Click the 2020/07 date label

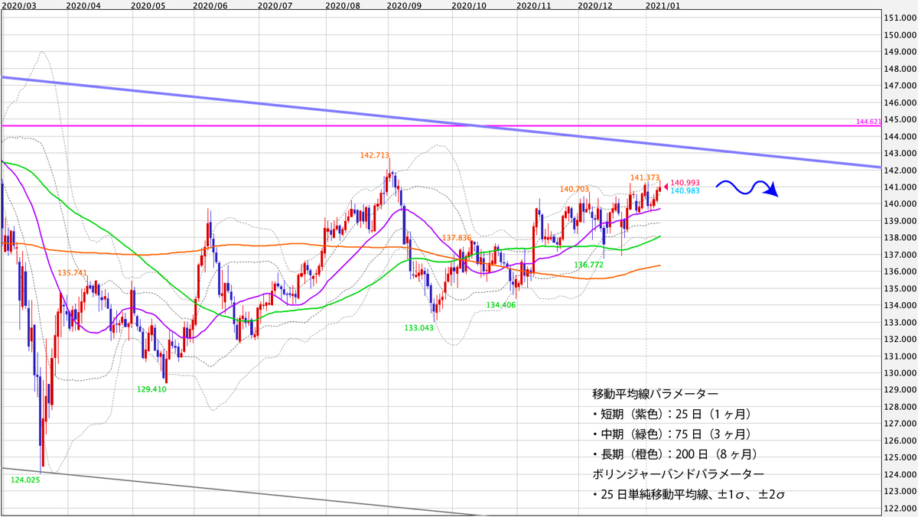coord(275,5)
